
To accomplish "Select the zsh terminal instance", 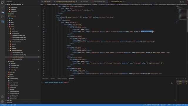I will pos(182,82).
